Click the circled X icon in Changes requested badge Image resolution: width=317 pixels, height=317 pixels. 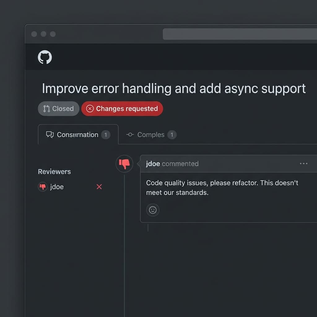pyautogui.click(x=90, y=109)
